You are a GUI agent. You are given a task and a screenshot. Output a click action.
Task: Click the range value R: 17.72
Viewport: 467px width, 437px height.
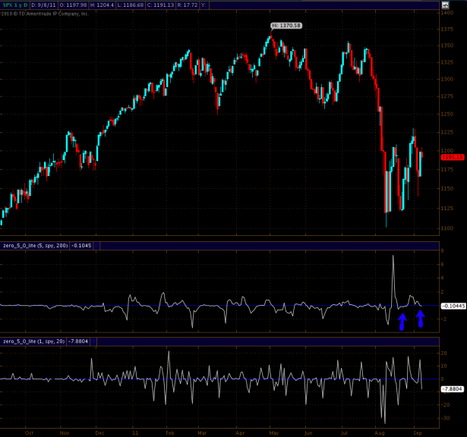click(188, 5)
